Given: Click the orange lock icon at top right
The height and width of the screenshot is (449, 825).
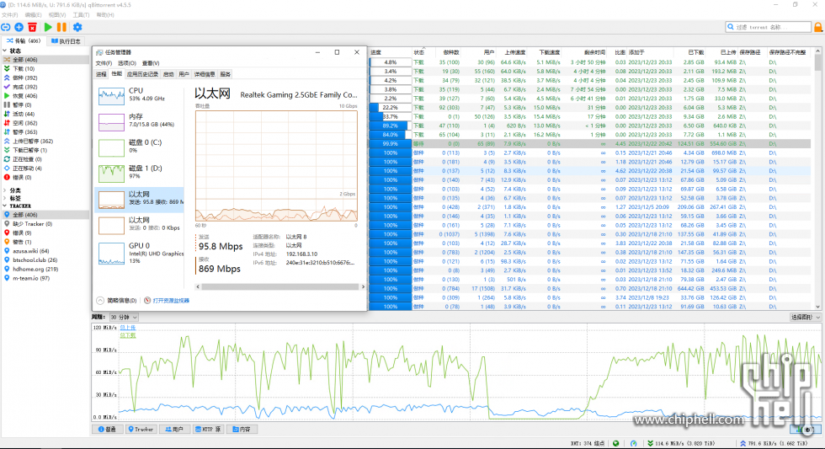Looking at the screenshot, I should [818, 27].
